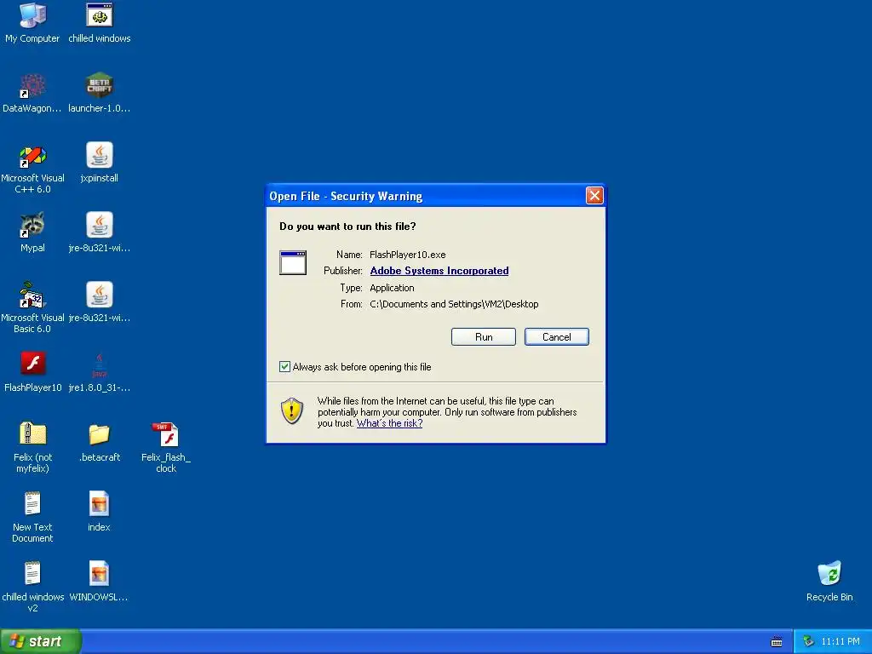The height and width of the screenshot is (654, 872).
Task: Open the Windows start menu
Action: [40, 642]
